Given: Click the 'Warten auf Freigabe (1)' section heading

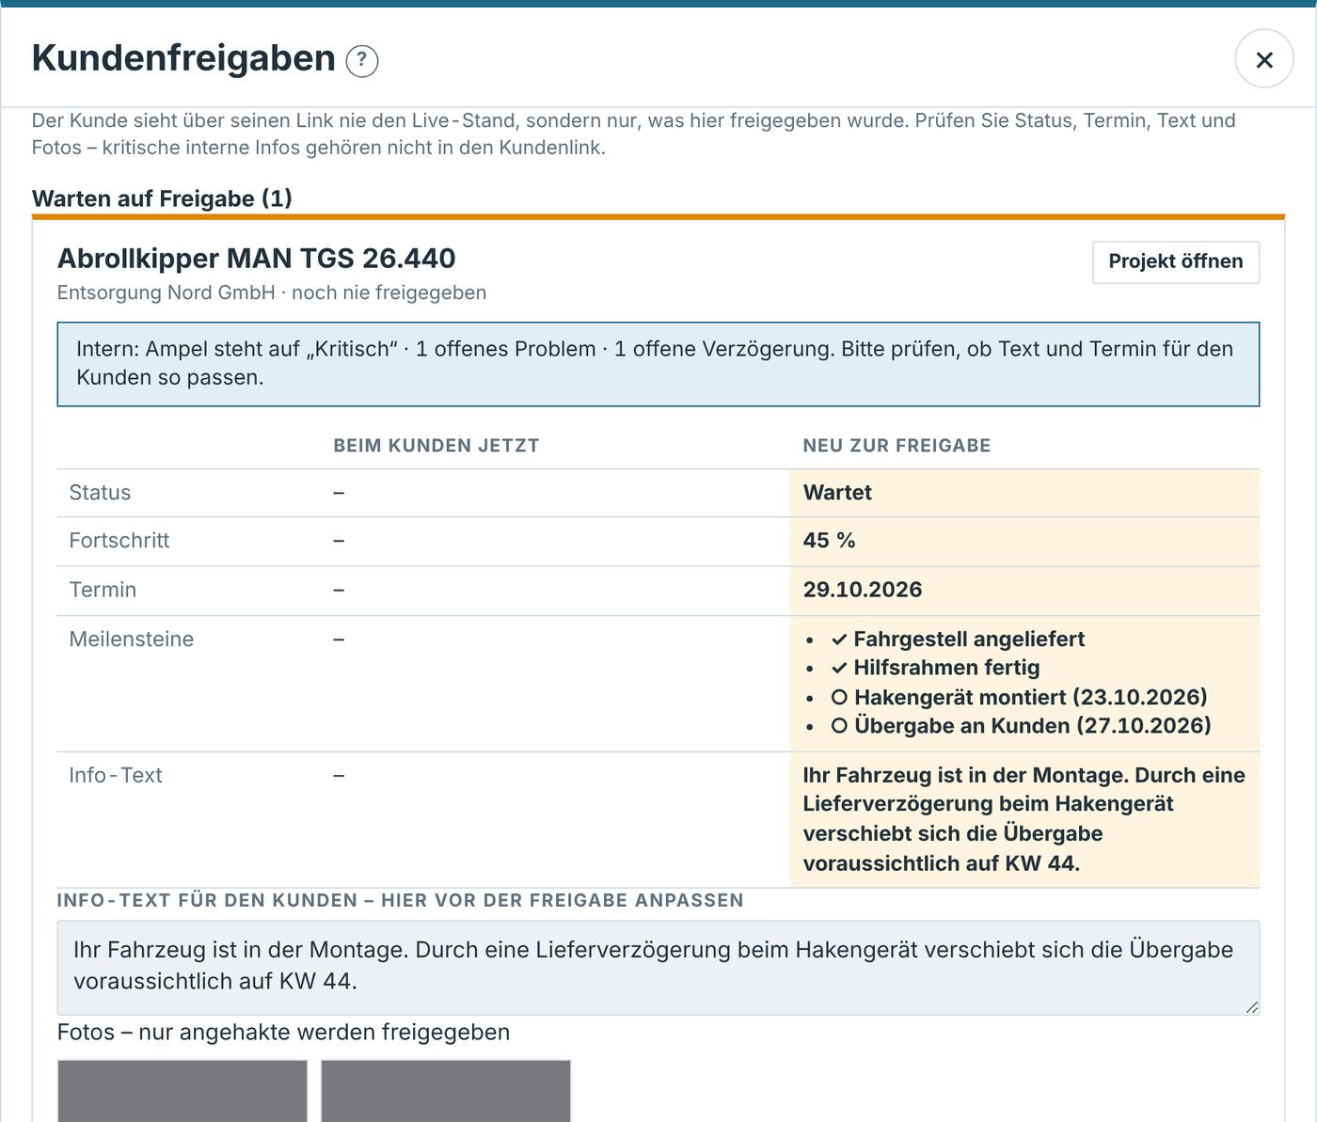Looking at the screenshot, I should pyautogui.click(x=162, y=198).
